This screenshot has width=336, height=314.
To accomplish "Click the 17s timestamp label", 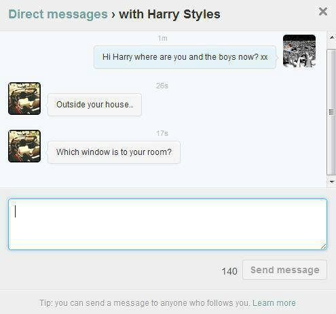I will pyautogui.click(x=162, y=133).
